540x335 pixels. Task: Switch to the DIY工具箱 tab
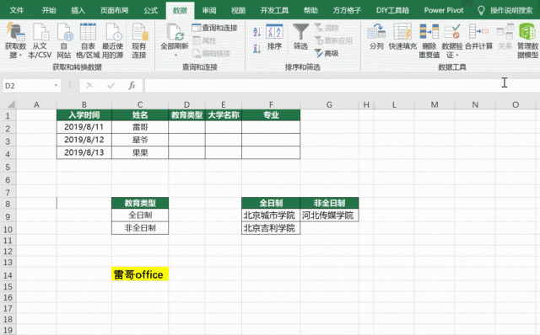click(392, 10)
